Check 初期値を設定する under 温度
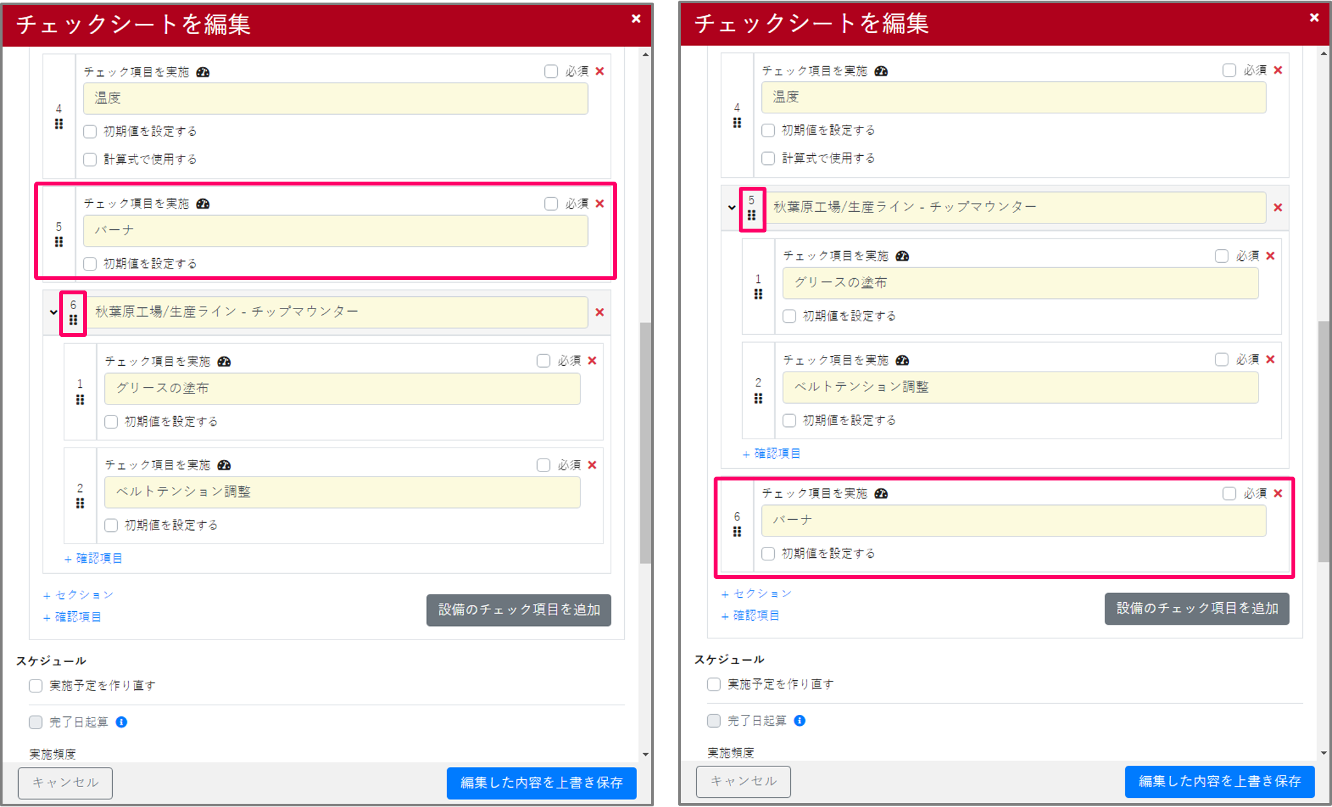 click(90, 131)
